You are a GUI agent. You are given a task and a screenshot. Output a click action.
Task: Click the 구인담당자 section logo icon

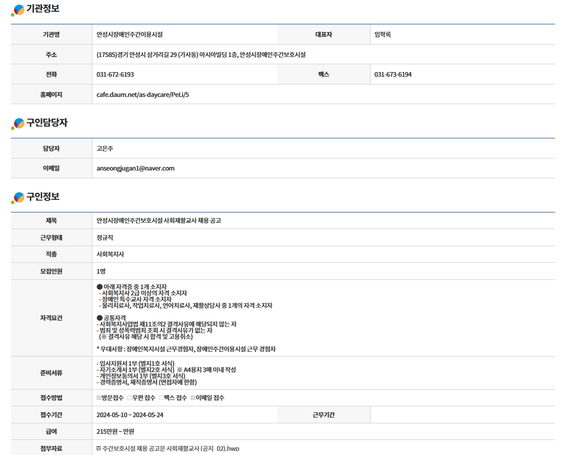click(x=18, y=123)
